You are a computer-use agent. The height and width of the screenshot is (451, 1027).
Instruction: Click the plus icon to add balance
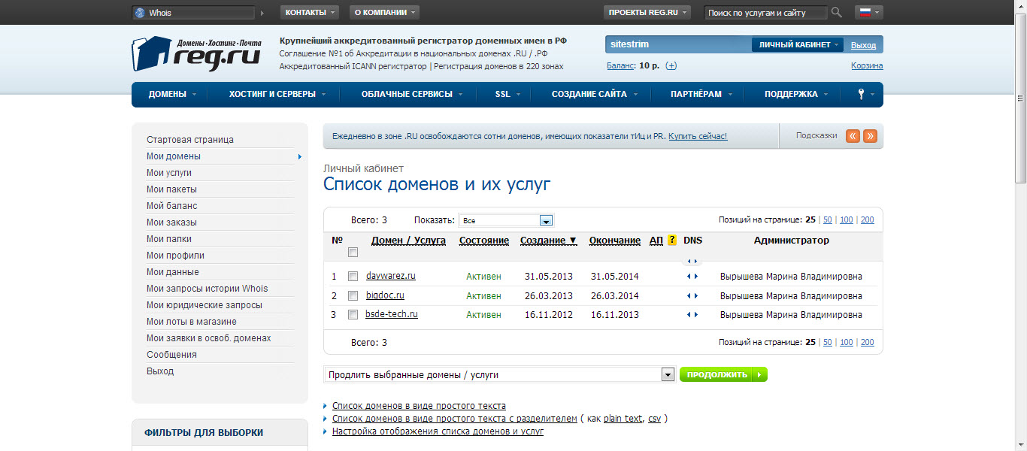pos(671,66)
